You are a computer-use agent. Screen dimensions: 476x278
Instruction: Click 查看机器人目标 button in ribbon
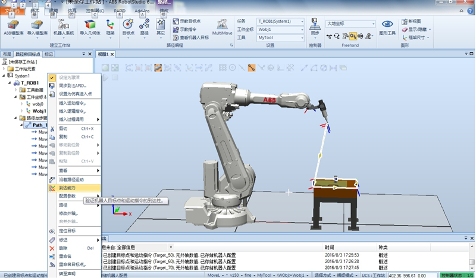pos(194,37)
